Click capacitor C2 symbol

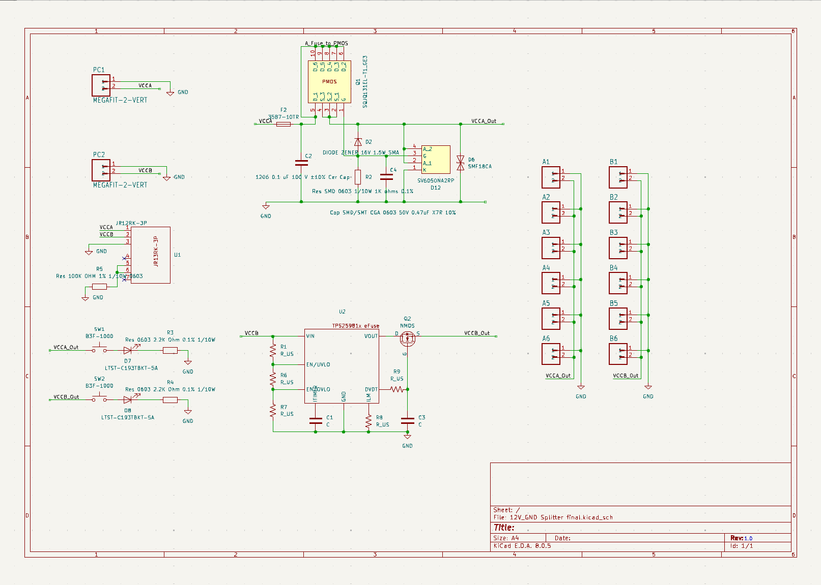(x=301, y=163)
